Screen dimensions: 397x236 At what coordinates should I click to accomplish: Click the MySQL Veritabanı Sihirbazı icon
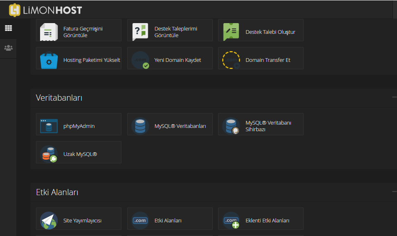click(x=231, y=126)
